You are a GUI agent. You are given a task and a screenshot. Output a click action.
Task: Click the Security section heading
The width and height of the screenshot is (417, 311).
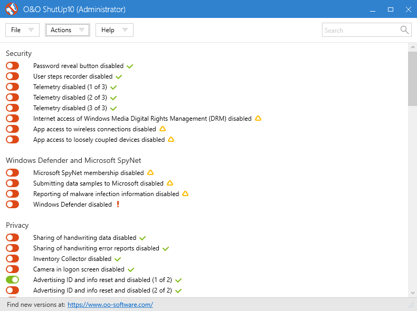pos(19,53)
